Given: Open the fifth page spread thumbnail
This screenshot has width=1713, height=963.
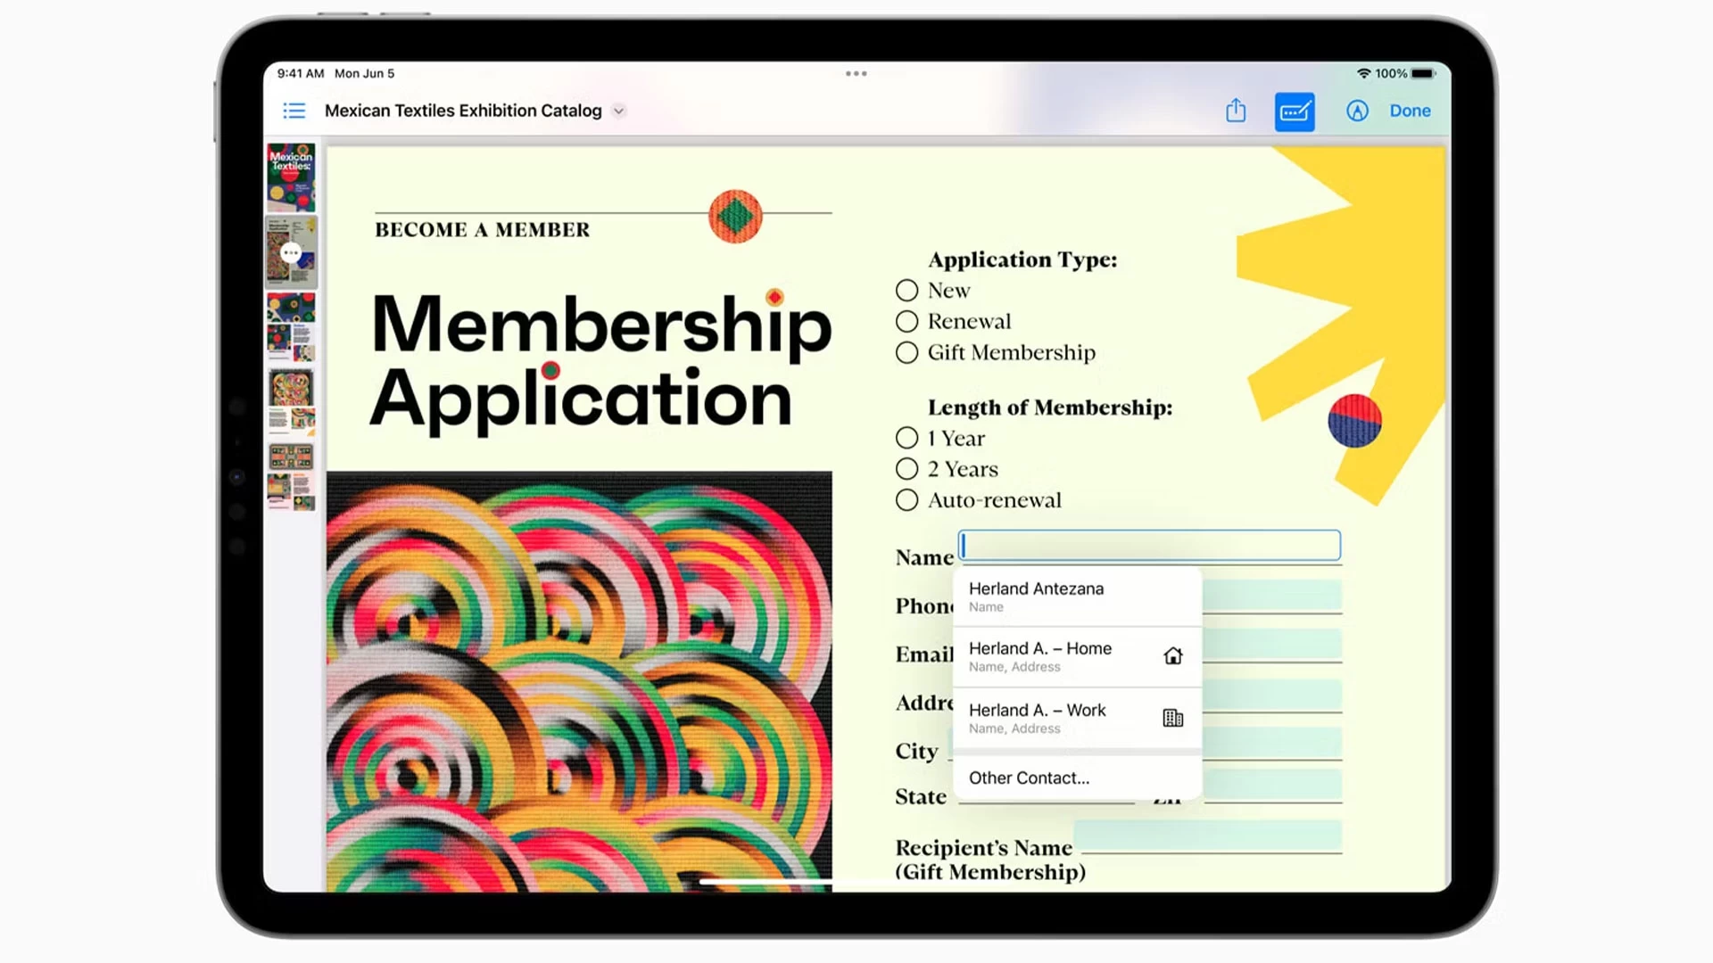Looking at the screenshot, I should 291,476.
